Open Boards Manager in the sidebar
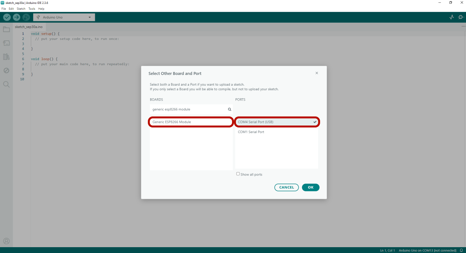The height and width of the screenshot is (253, 466). click(x=6, y=43)
